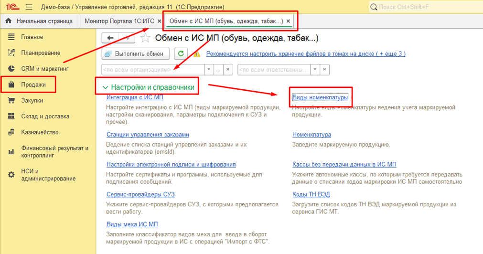Open the 1C main menu hamburger icon
The height and width of the screenshot is (254, 483).
click(29, 7)
